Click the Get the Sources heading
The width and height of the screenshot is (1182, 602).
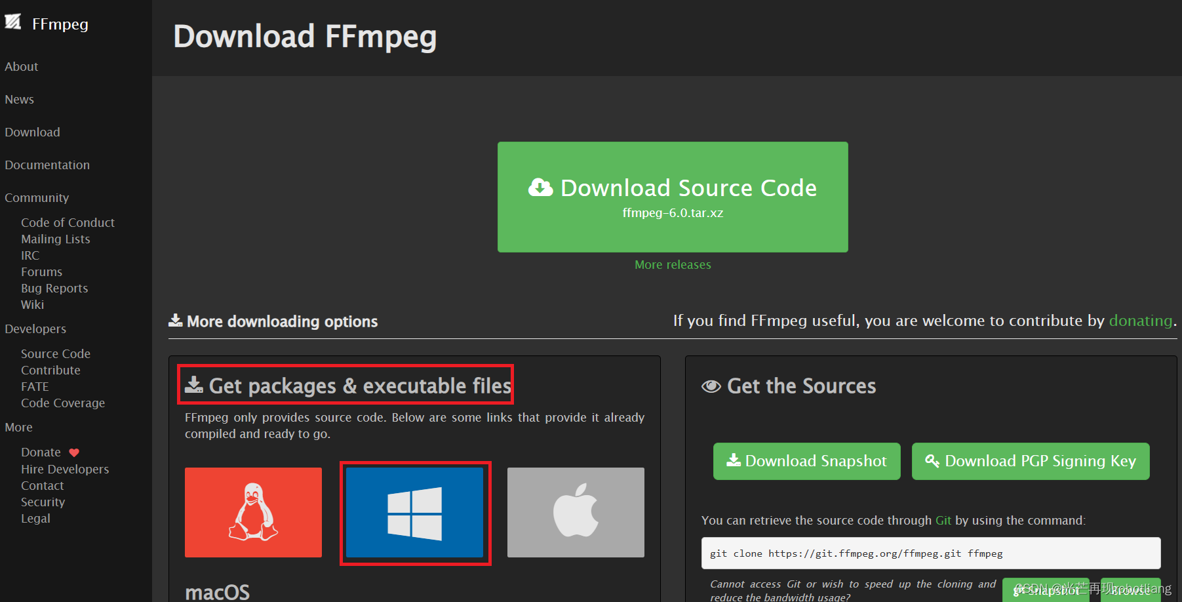click(801, 386)
